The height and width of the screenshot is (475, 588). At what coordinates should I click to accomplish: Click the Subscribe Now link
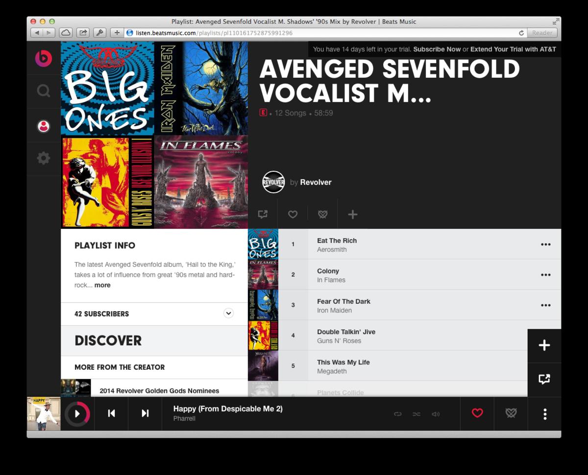437,49
